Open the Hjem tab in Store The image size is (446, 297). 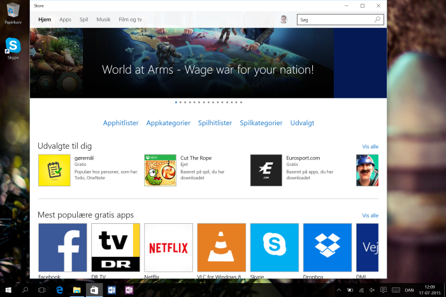45,20
